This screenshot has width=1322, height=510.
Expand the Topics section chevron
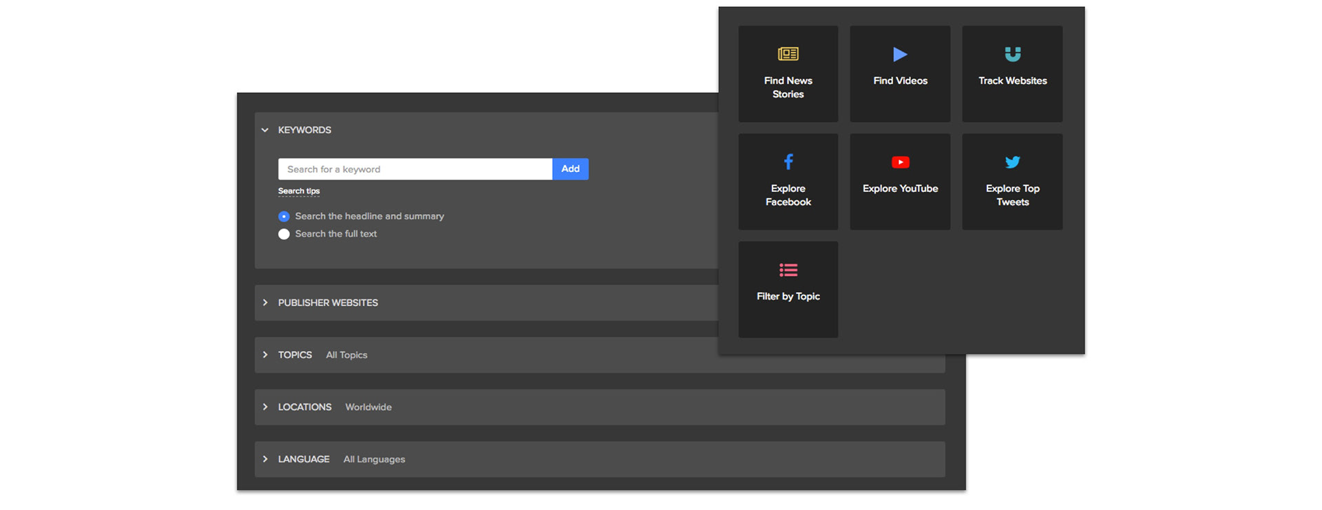point(265,355)
